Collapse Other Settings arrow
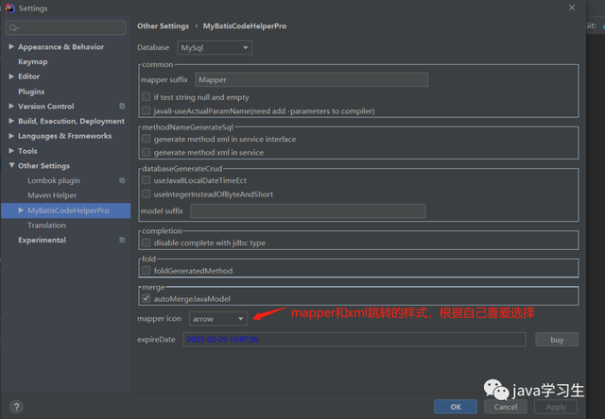 [11, 165]
